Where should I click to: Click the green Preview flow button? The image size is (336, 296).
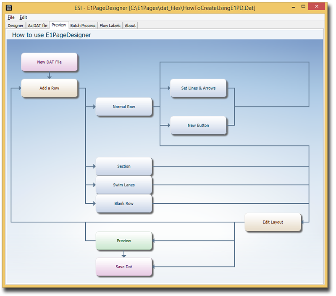pyautogui.click(x=124, y=241)
